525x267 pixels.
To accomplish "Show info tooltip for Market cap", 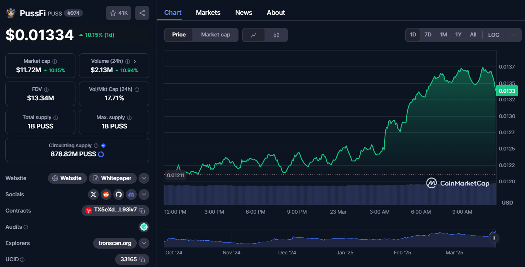I will [54, 61].
